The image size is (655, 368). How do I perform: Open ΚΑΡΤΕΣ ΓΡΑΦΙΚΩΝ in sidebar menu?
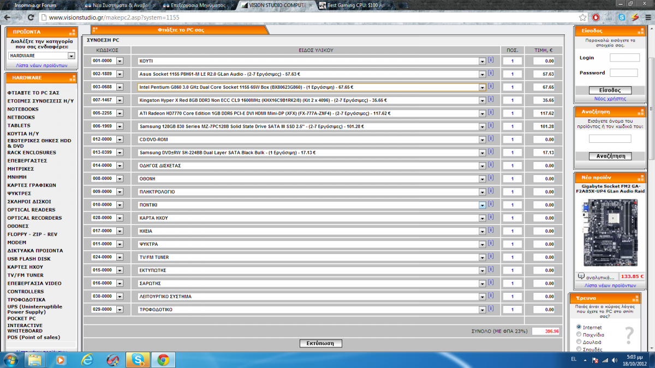[x=32, y=185]
